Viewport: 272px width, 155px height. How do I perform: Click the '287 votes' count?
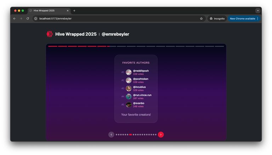pos(138,98)
